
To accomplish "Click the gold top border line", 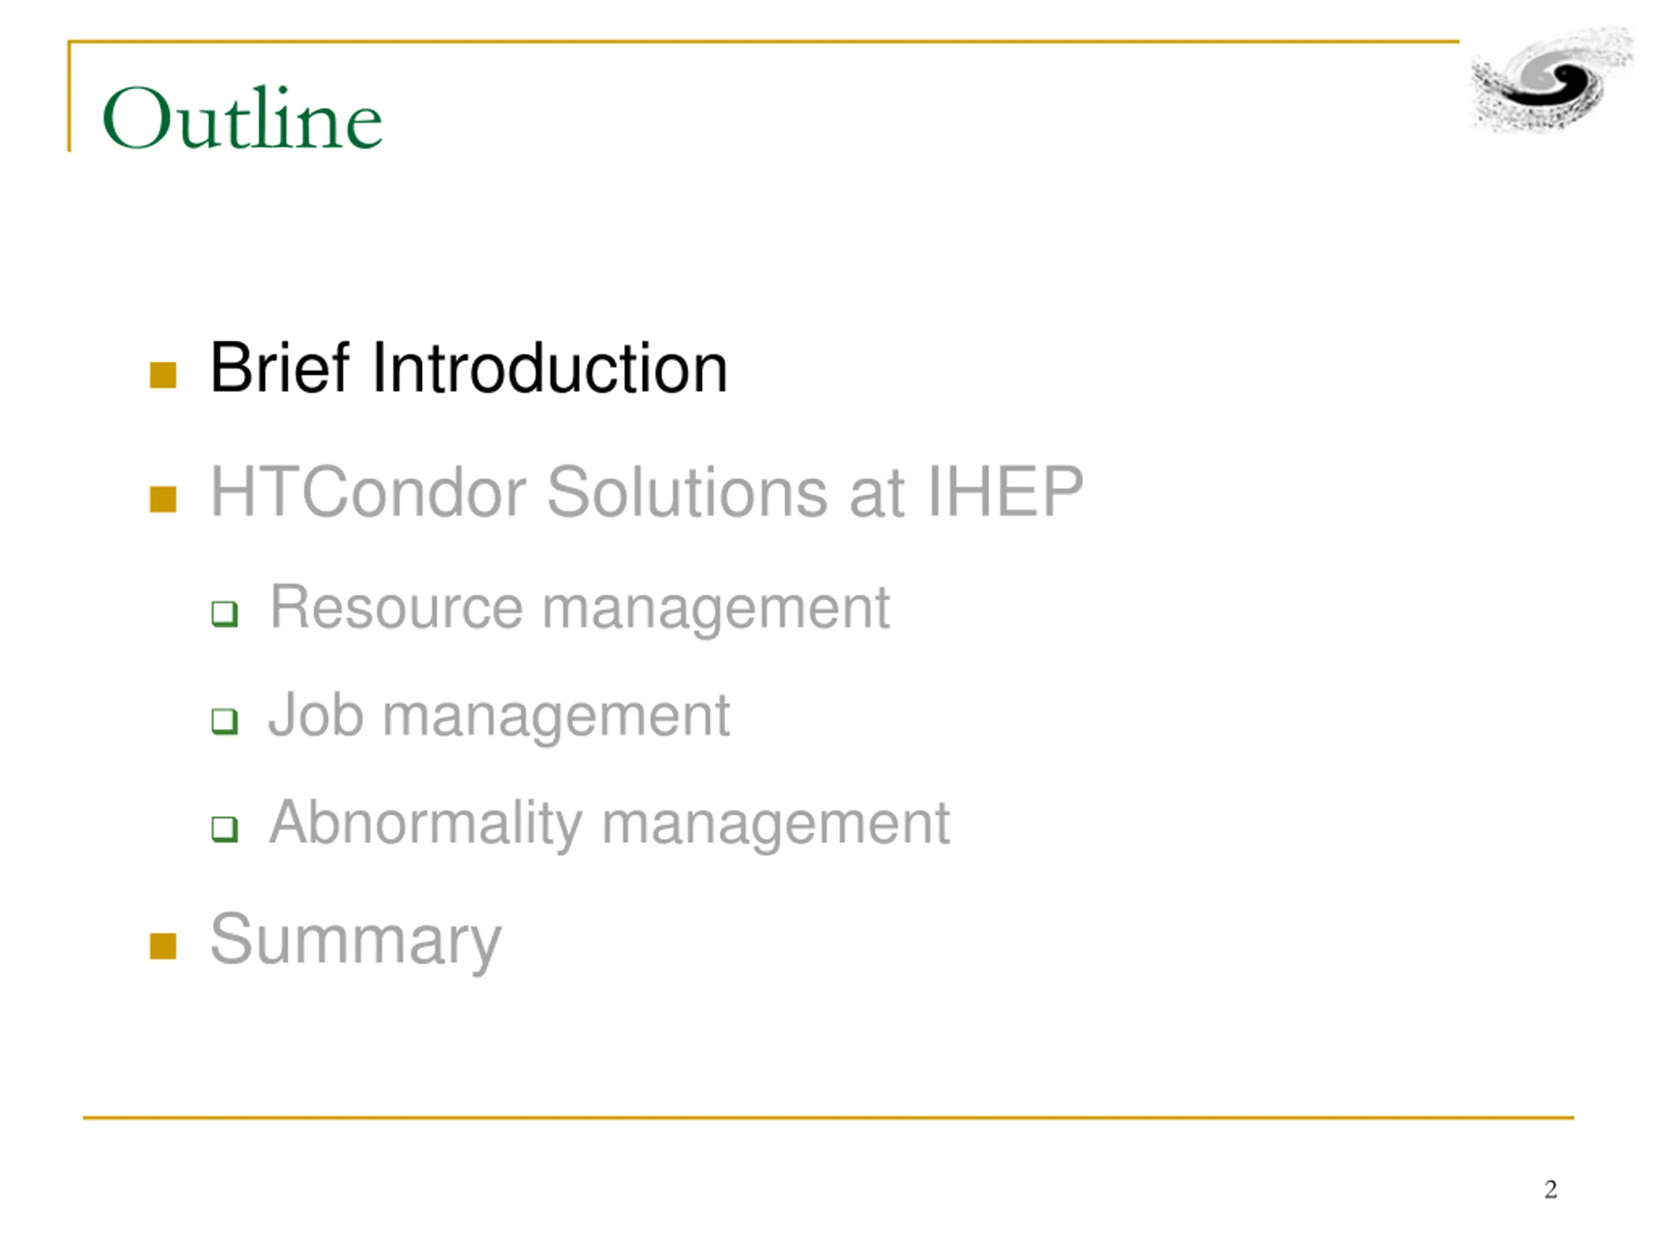I will pyautogui.click(x=764, y=41).
